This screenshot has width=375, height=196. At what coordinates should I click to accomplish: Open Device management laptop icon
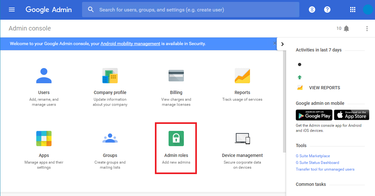coord(242,139)
